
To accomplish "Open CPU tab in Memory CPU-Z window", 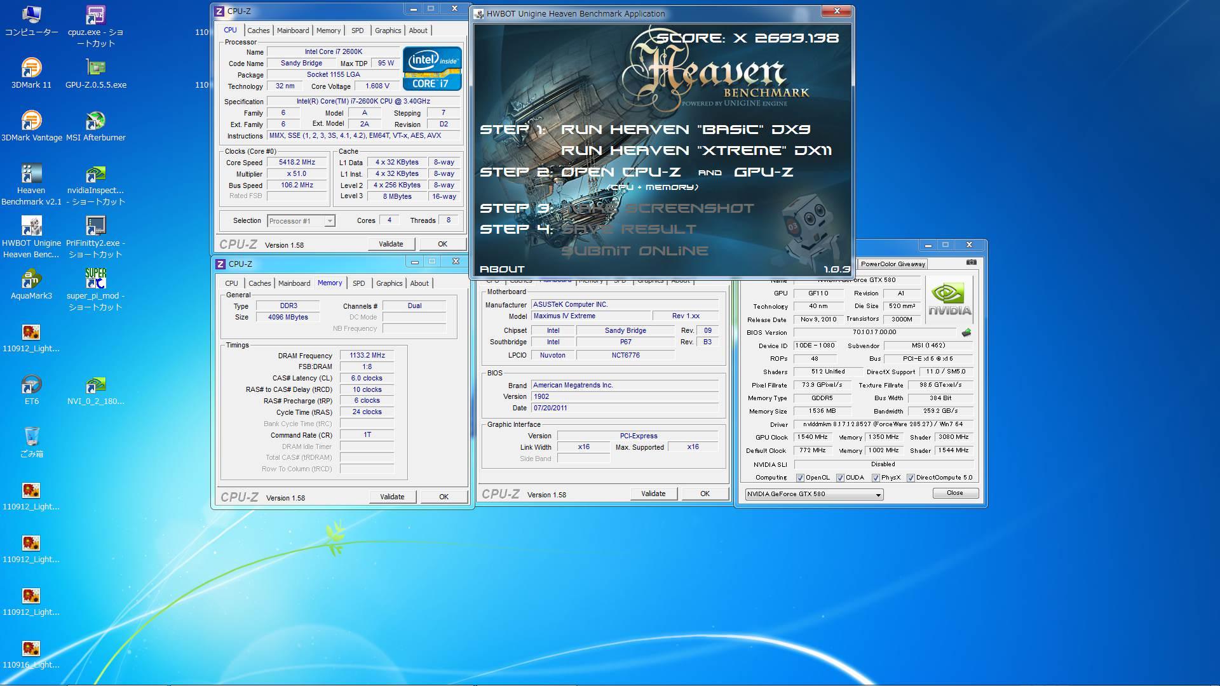I will coord(231,283).
